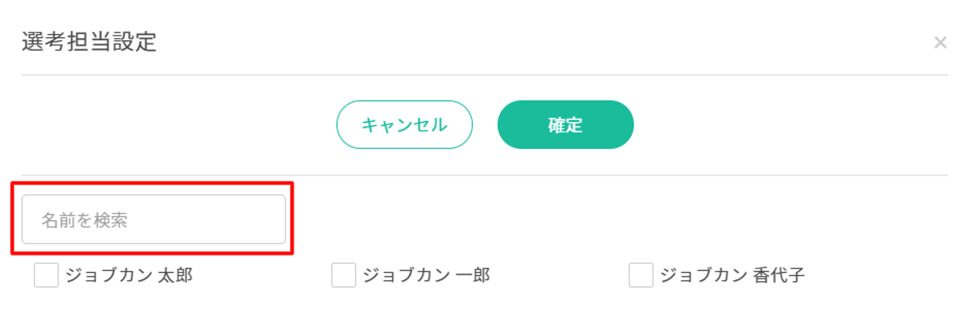Image resolution: width=970 pixels, height=323 pixels.
Task: Click the 選考担当設定 dialog title
Action: coord(89,42)
